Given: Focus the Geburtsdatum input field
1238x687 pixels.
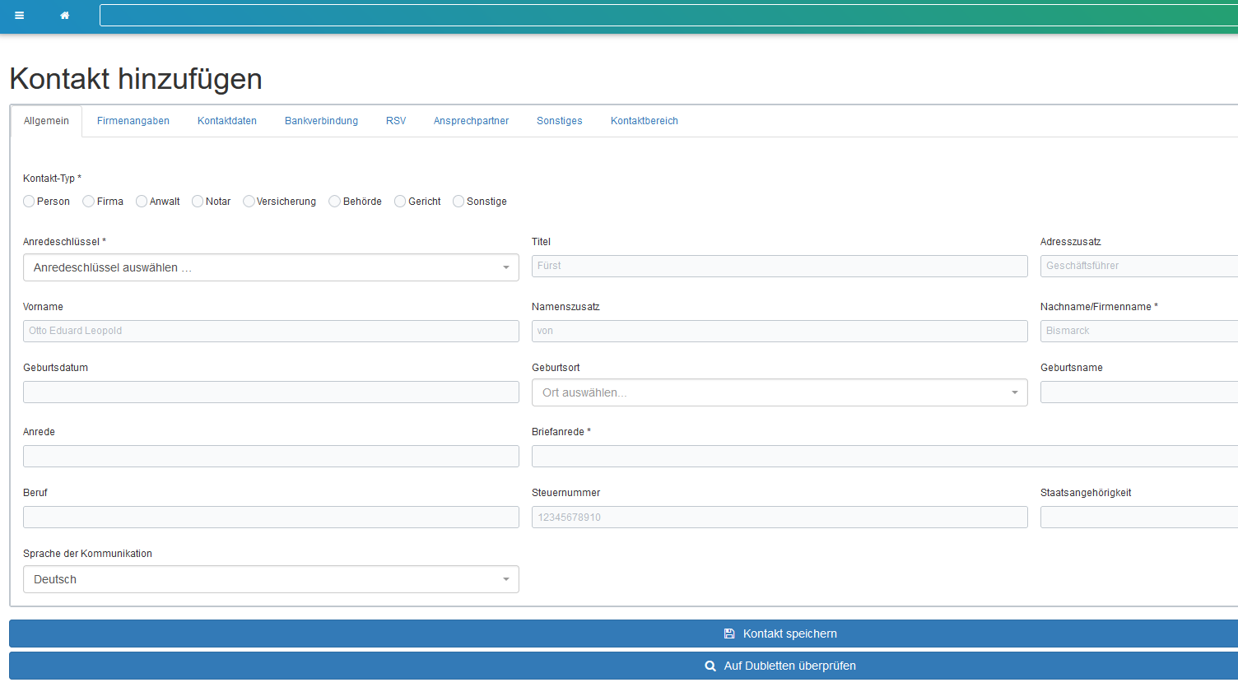Looking at the screenshot, I should pyautogui.click(x=271, y=392).
